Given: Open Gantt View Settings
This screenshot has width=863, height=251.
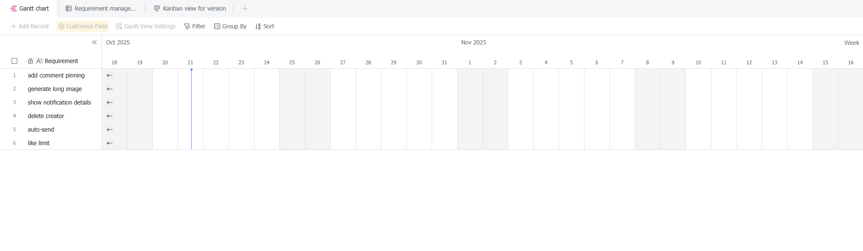Looking at the screenshot, I should pyautogui.click(x=146, y=26).
